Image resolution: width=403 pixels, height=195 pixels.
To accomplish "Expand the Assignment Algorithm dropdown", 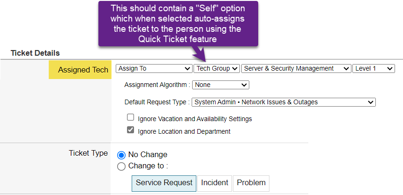I will coord(220,85).
